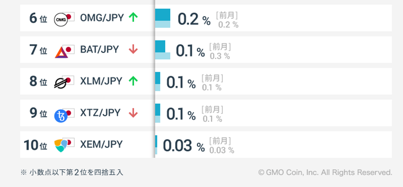The image size is (403, 187).
Task: Click the 10位 rank label
Action: [35, 145]
